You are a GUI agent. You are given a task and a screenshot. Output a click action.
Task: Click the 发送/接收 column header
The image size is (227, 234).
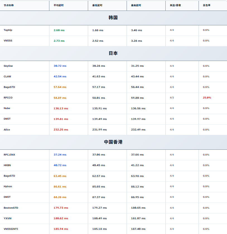175,5
